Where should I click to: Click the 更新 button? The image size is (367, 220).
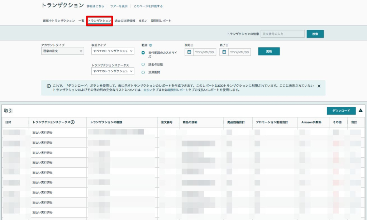[x=269, y=52]
